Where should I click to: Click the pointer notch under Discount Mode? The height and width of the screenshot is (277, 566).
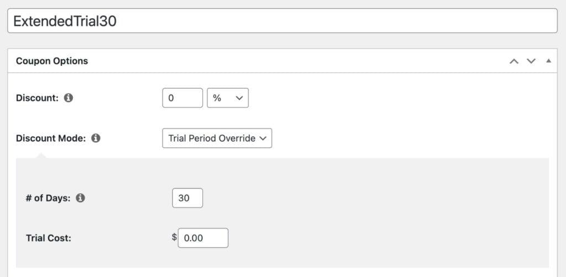coord(41,156)
